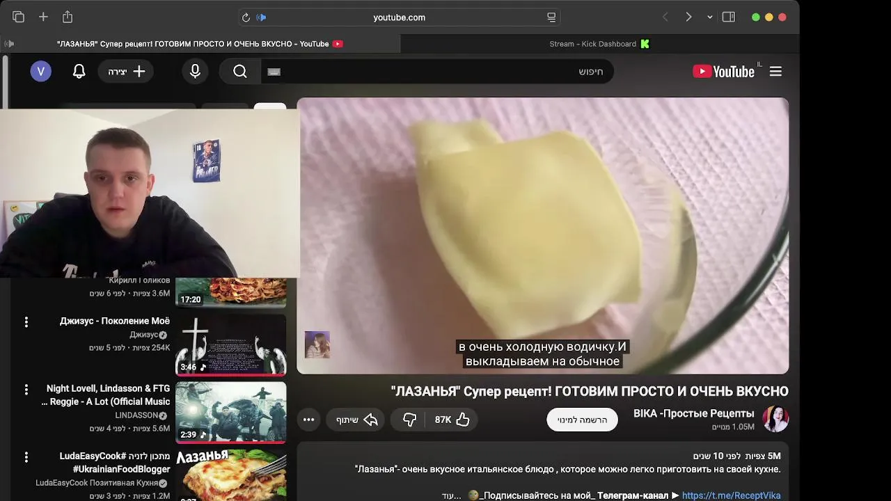Open the YouTube hamburger guide menu

(x=775, y=72)
